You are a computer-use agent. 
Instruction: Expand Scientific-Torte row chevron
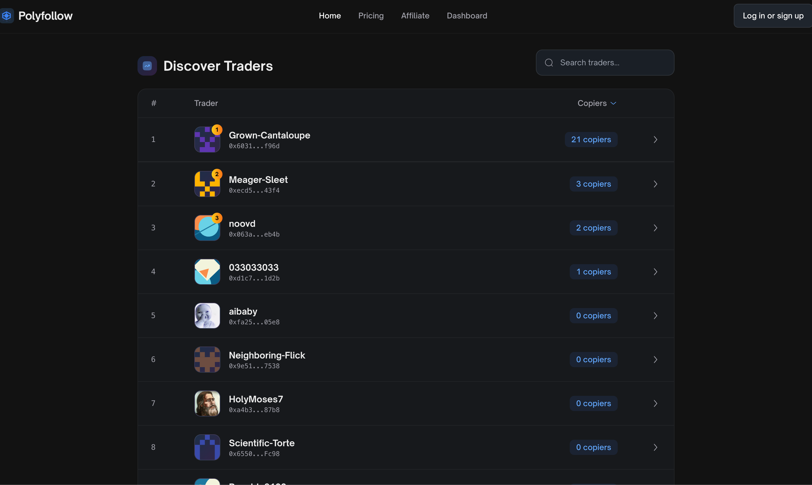pos(655,447)
